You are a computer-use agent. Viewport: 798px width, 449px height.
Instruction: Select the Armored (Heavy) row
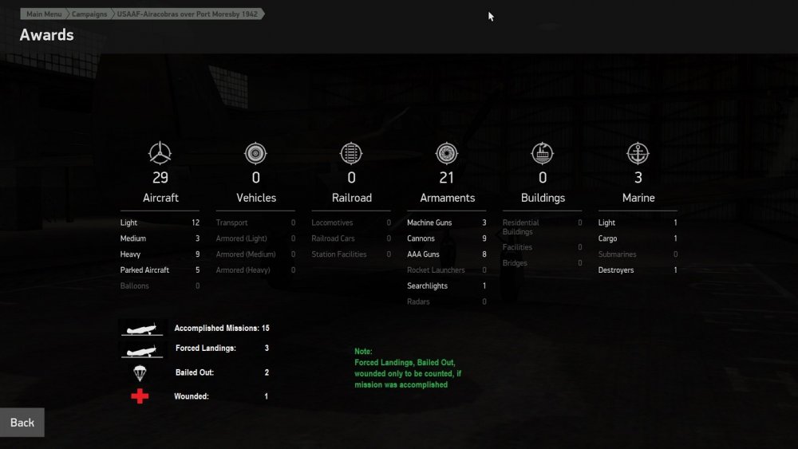[x=255, y=270]
